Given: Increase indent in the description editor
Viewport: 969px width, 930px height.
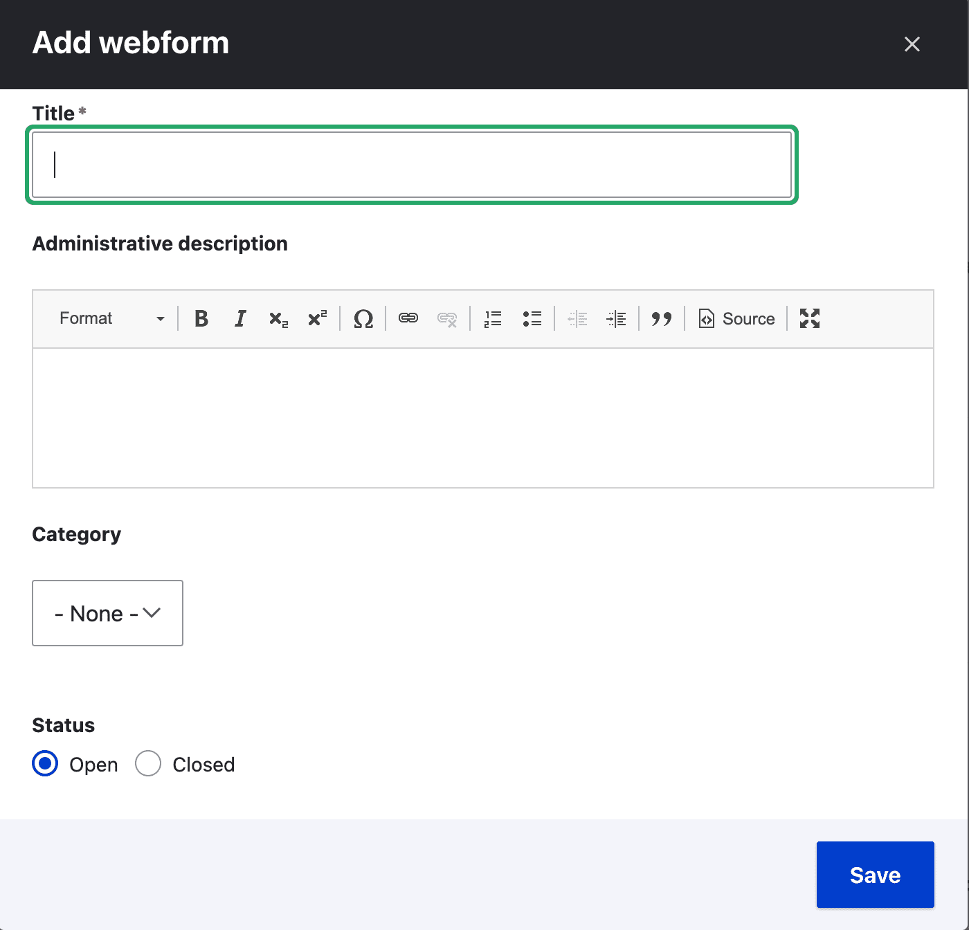Looking at the screenshot, I should [617, 318].
